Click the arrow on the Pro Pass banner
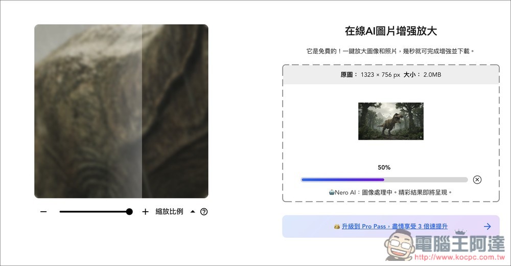The height and width of the screenshot is (266, 511). [x=487, y=227]
